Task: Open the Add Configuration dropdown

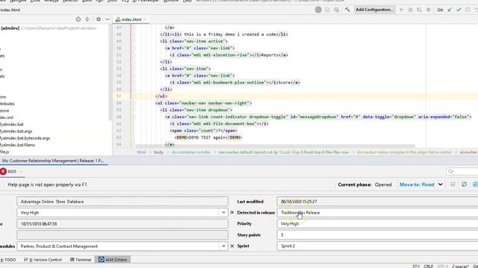Action: pos(374,10)
